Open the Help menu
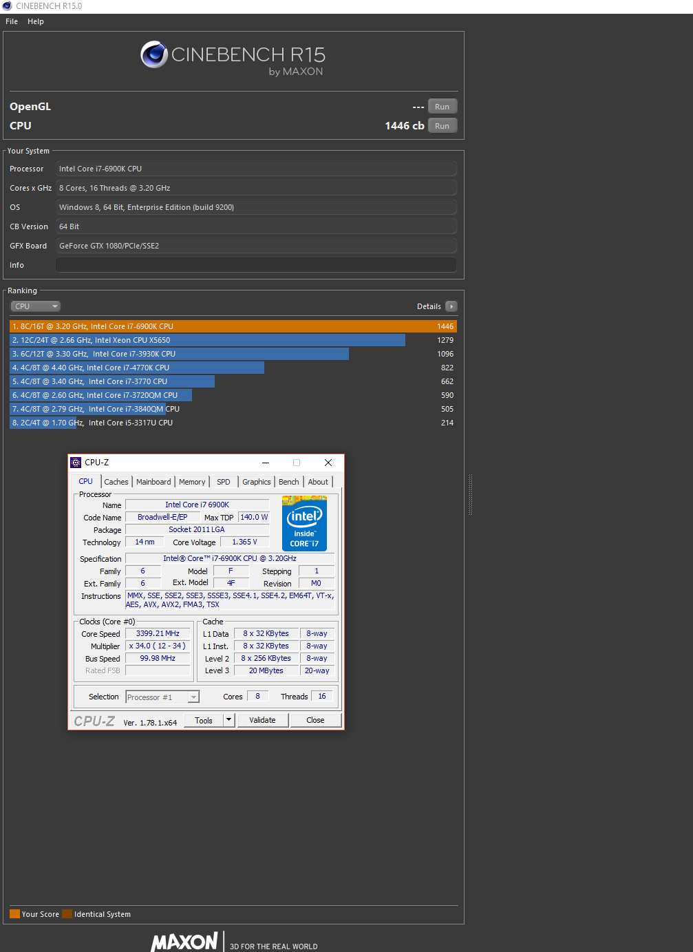 (x=36, y=21)
